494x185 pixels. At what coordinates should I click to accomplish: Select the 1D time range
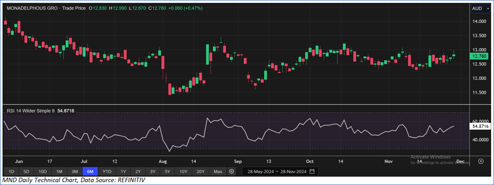11,172
